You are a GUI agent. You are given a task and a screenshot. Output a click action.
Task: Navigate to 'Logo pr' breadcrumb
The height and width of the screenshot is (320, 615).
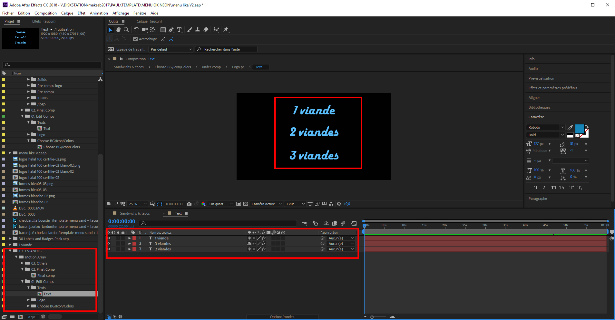(238, 67)
